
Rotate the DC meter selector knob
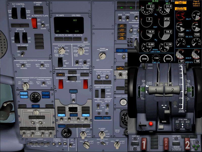(x=62, y=51)
